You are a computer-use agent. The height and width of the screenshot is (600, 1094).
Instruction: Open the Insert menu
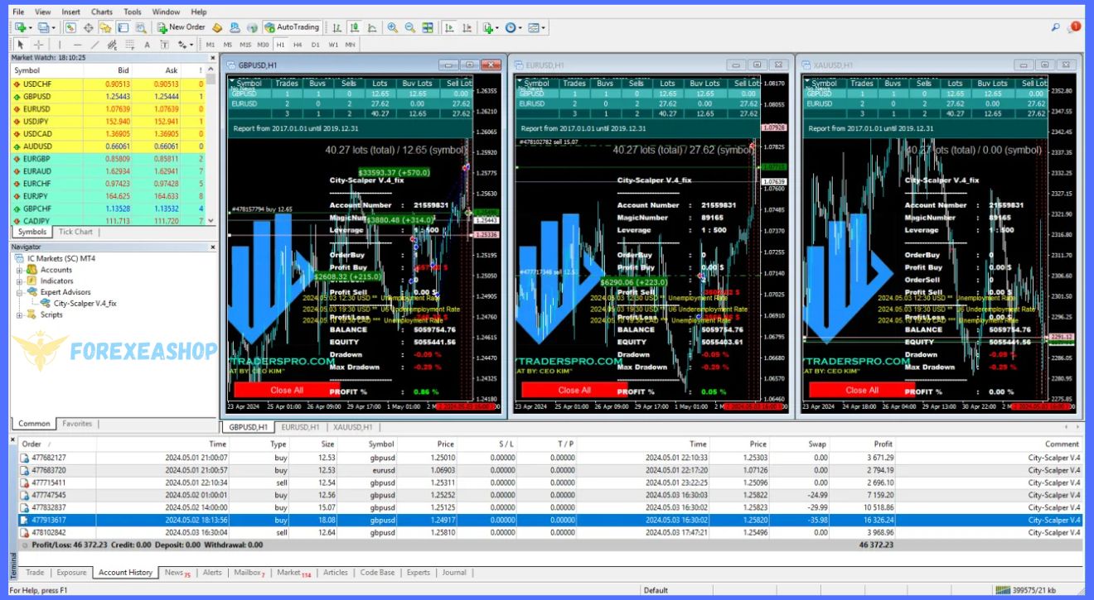point(71,12)
